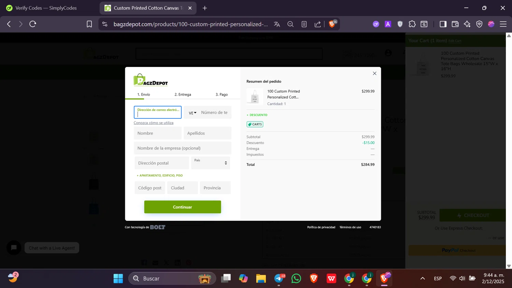Click the Nombre first name field
Viewport: 512px width, 288px height.
(x=158, y=133)
